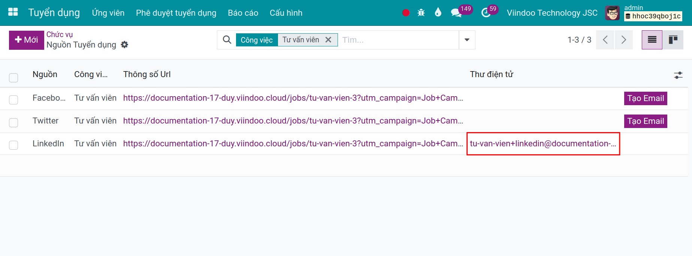This screenshot has width=692, height=256.
Task: Open activities clock icon with 59 badge
Action: [x=486, y=13]
